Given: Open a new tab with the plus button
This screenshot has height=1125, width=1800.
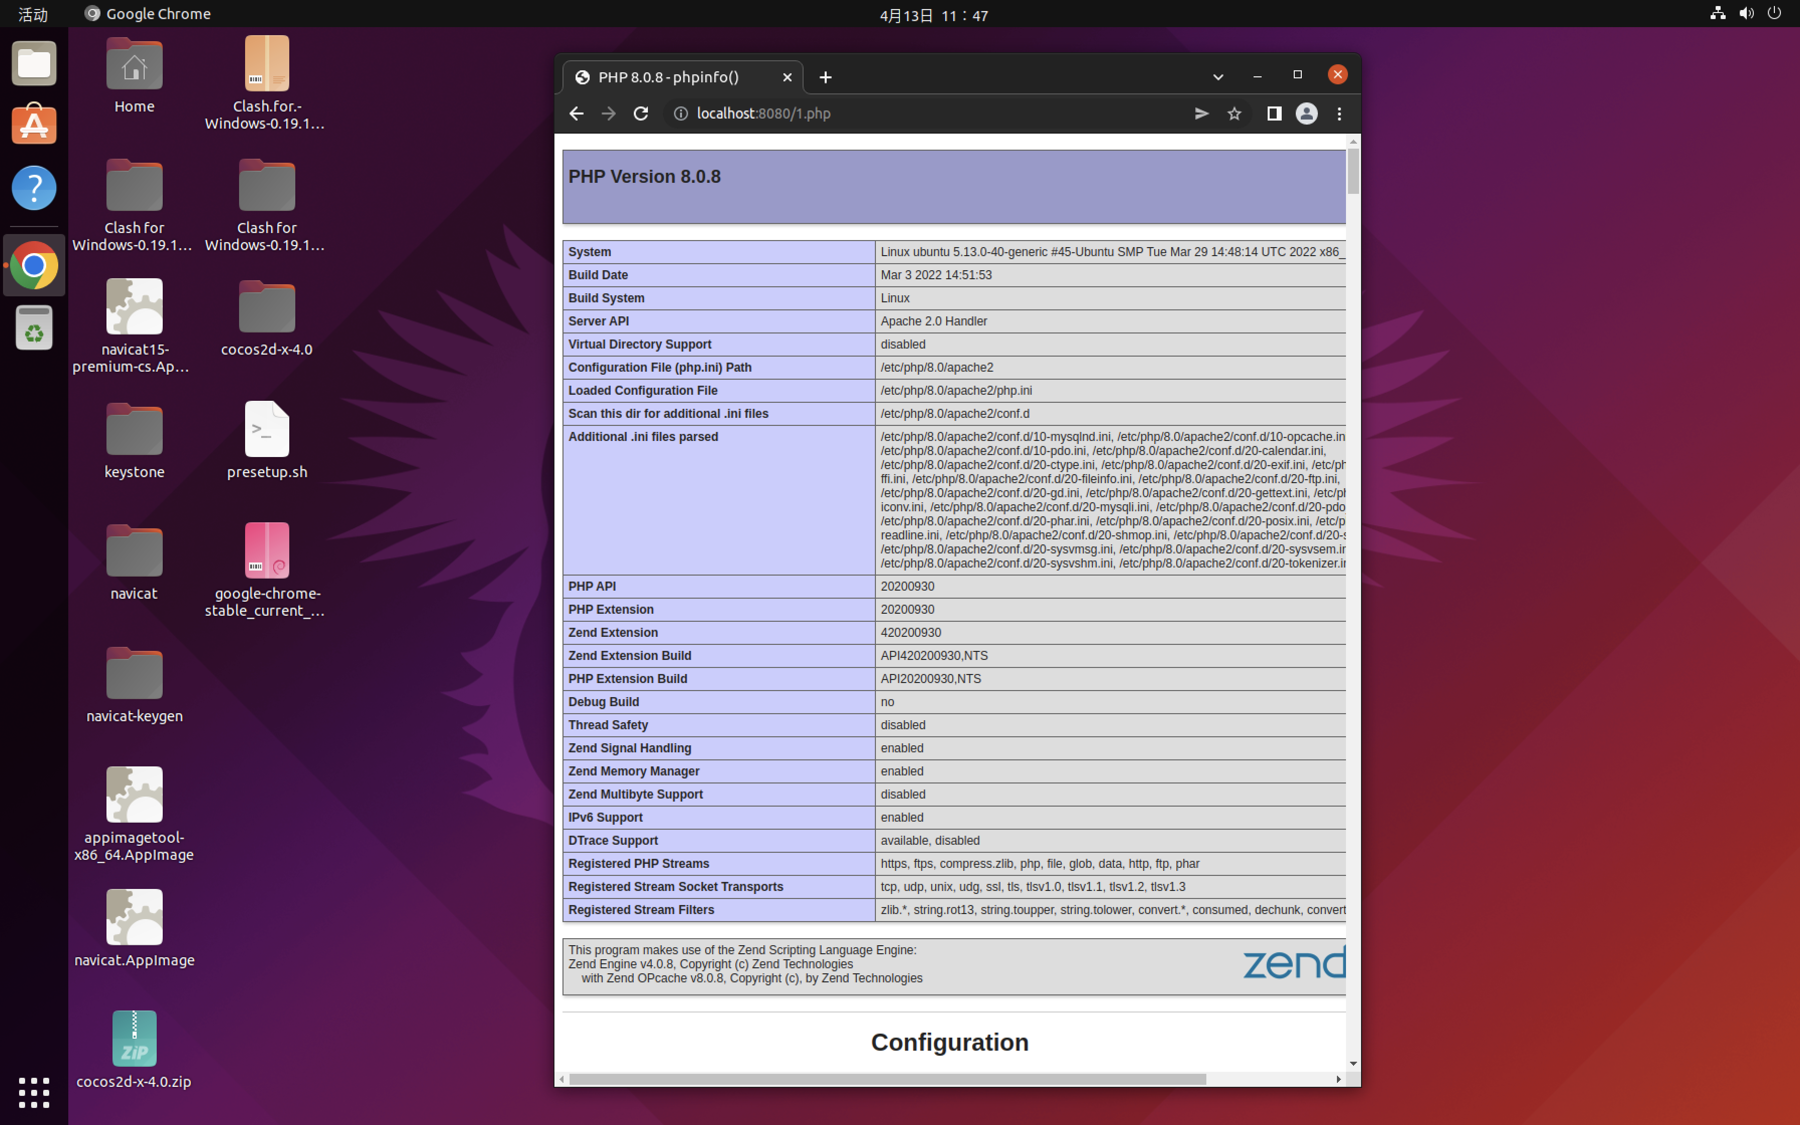Looking at the screenshot, I should pos(826,77).
